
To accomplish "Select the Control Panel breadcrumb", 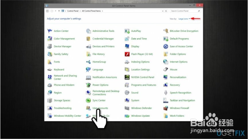I will point(73,11).
